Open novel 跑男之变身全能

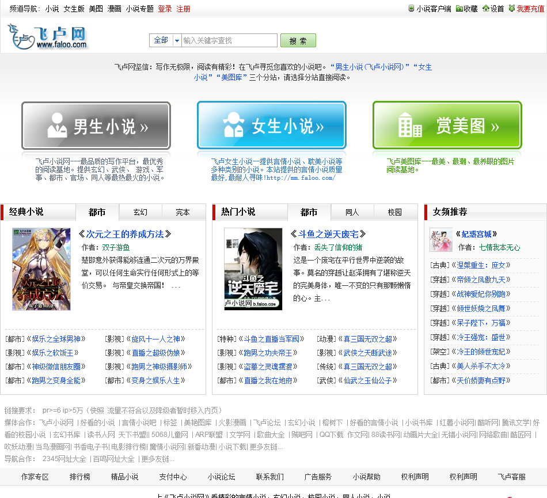pos(56,380)
